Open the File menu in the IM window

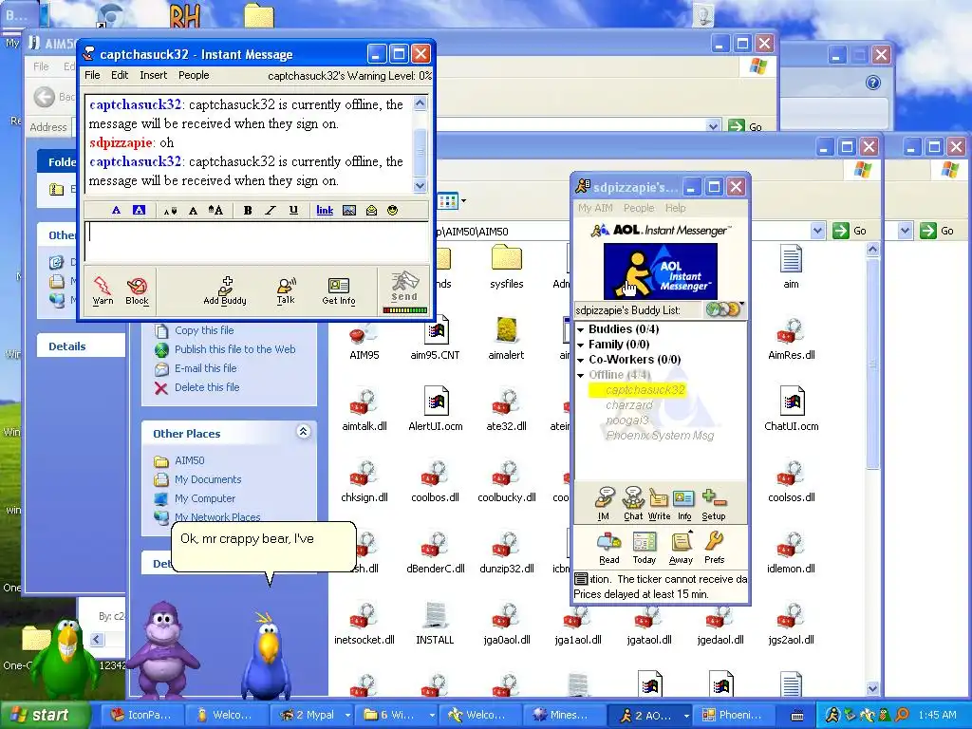tap(92, 75)
